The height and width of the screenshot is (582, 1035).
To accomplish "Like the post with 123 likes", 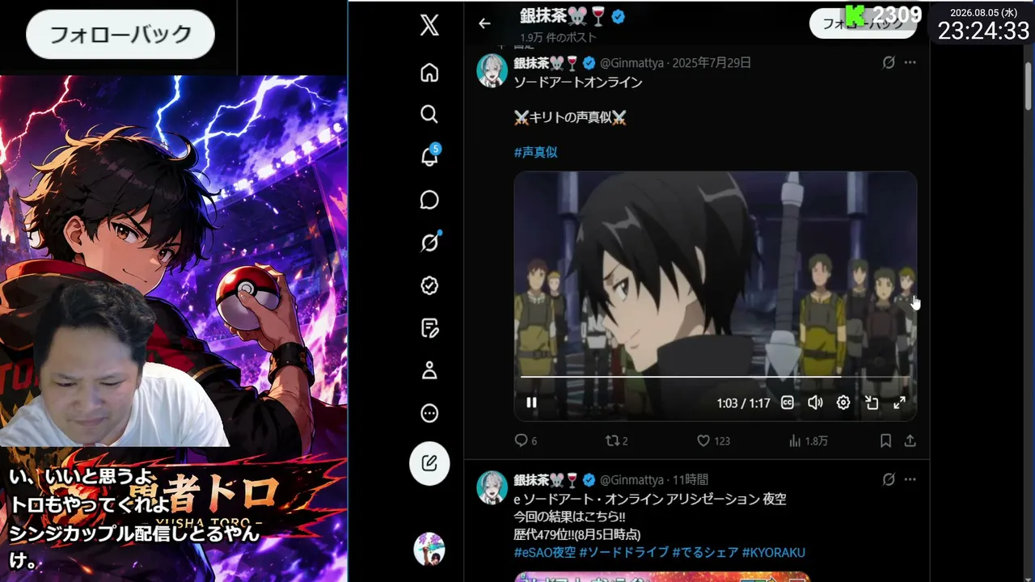I will tap(713, 441).
